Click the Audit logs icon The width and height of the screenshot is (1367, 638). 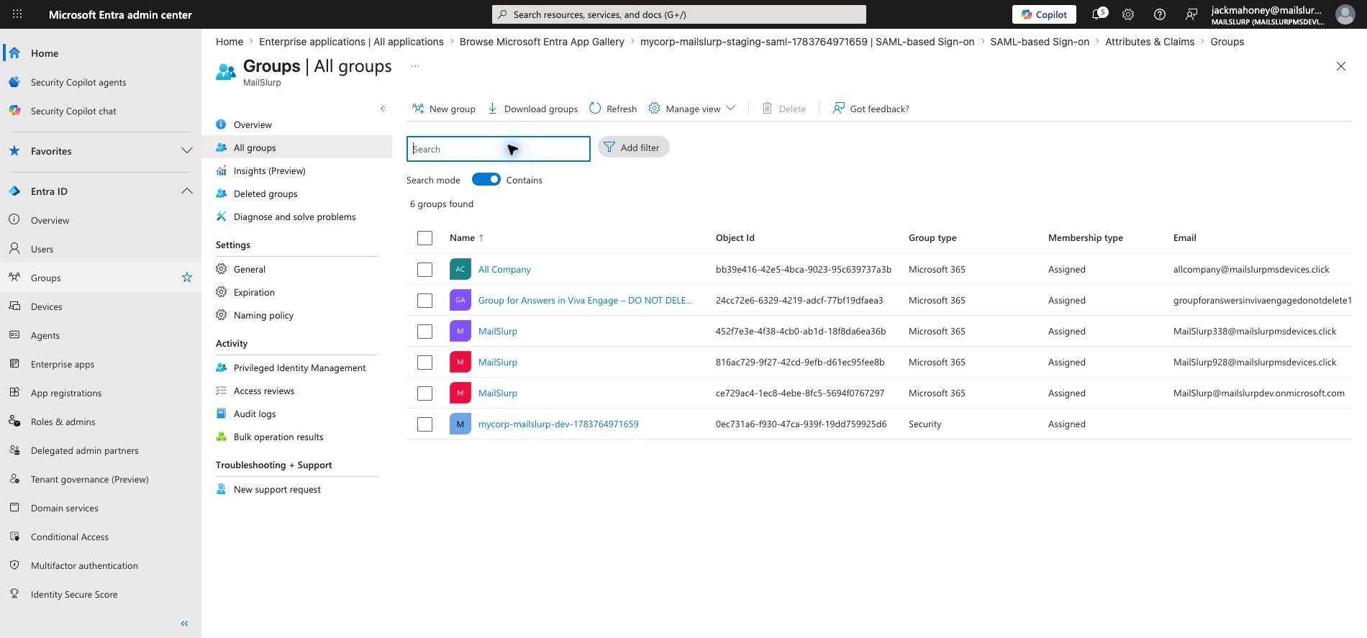click(x=221, y=414)
